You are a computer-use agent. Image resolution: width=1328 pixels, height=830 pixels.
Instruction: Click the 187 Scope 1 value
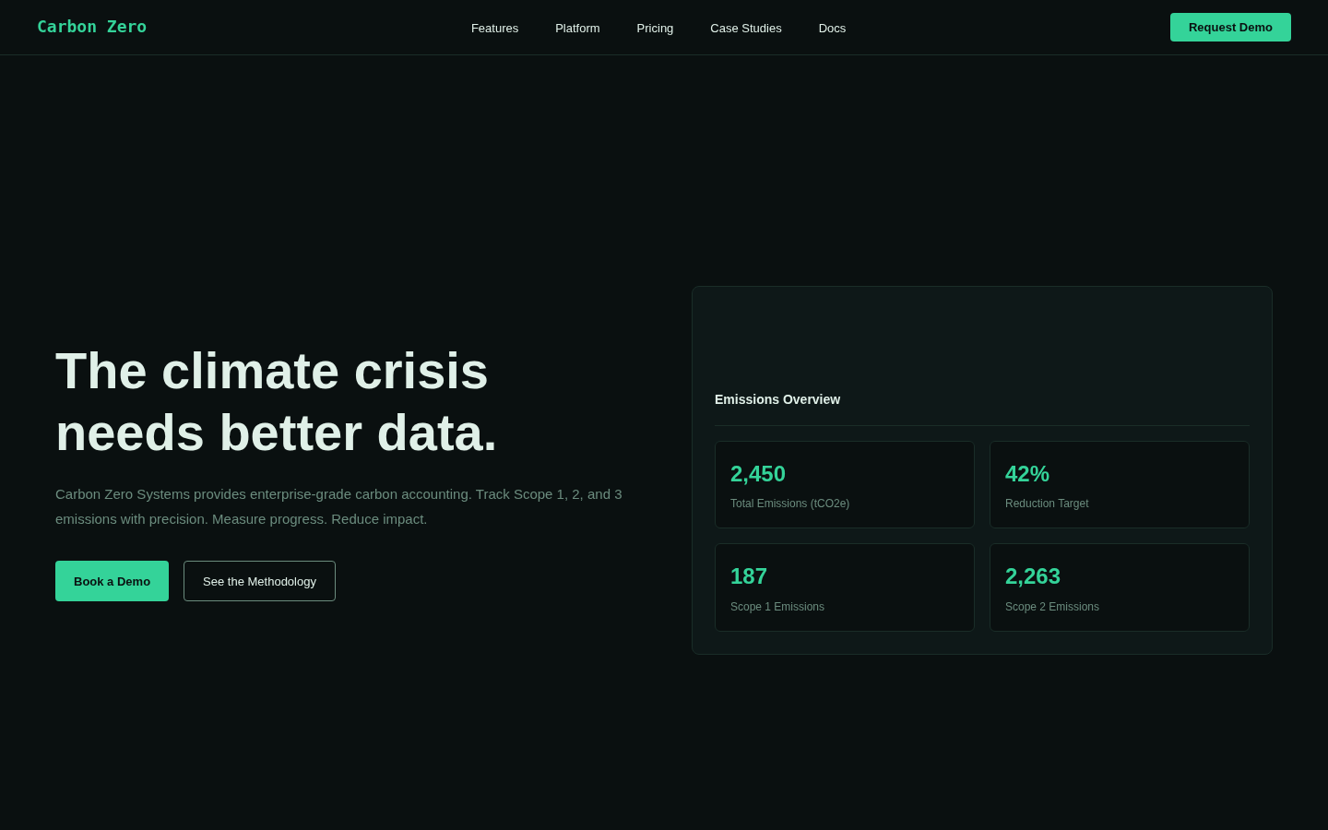click(x=748, y=576)
